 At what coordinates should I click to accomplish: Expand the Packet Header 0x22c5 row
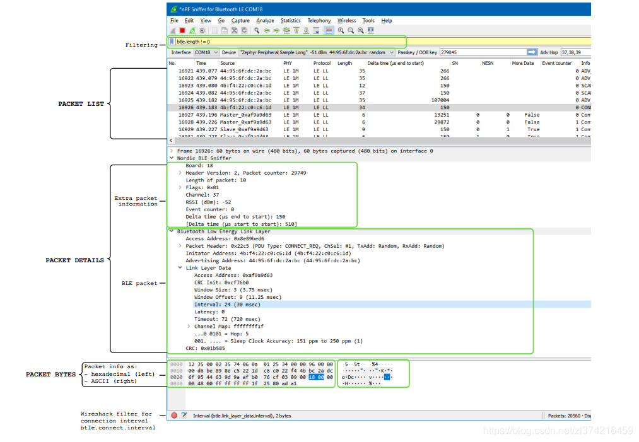pos(180,246)
